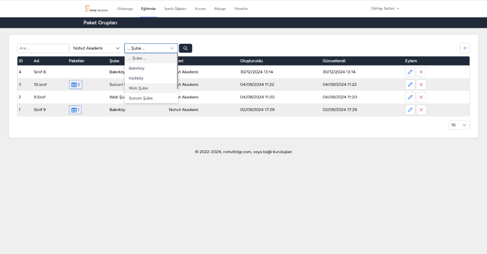Delete the Sınıf 8. row

pos(421,72)
